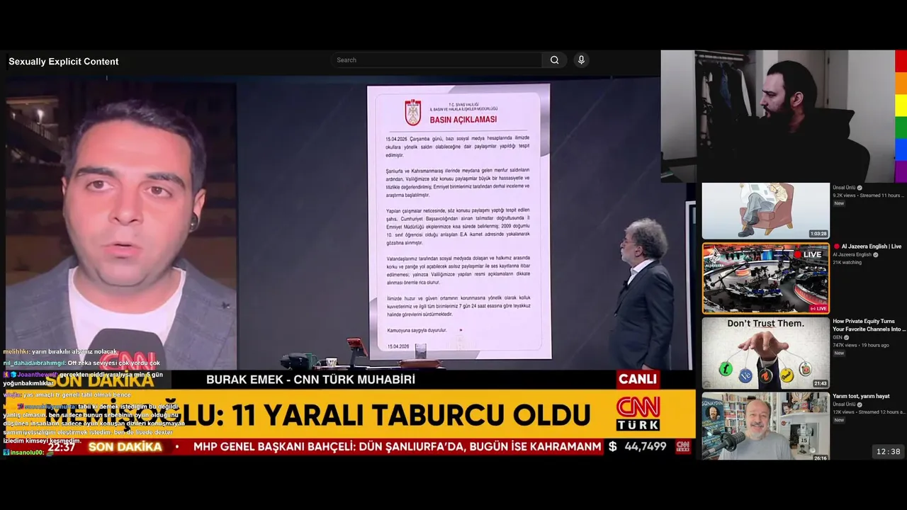
Task: Activate voice search microphone icon
Action: (581, 60)
